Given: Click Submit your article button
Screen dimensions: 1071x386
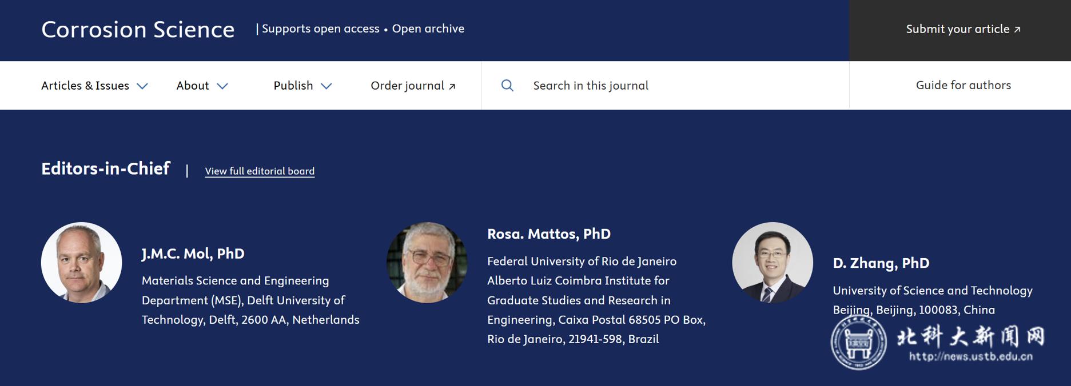Looking at the screenshot, I should [x=962, y=29].
